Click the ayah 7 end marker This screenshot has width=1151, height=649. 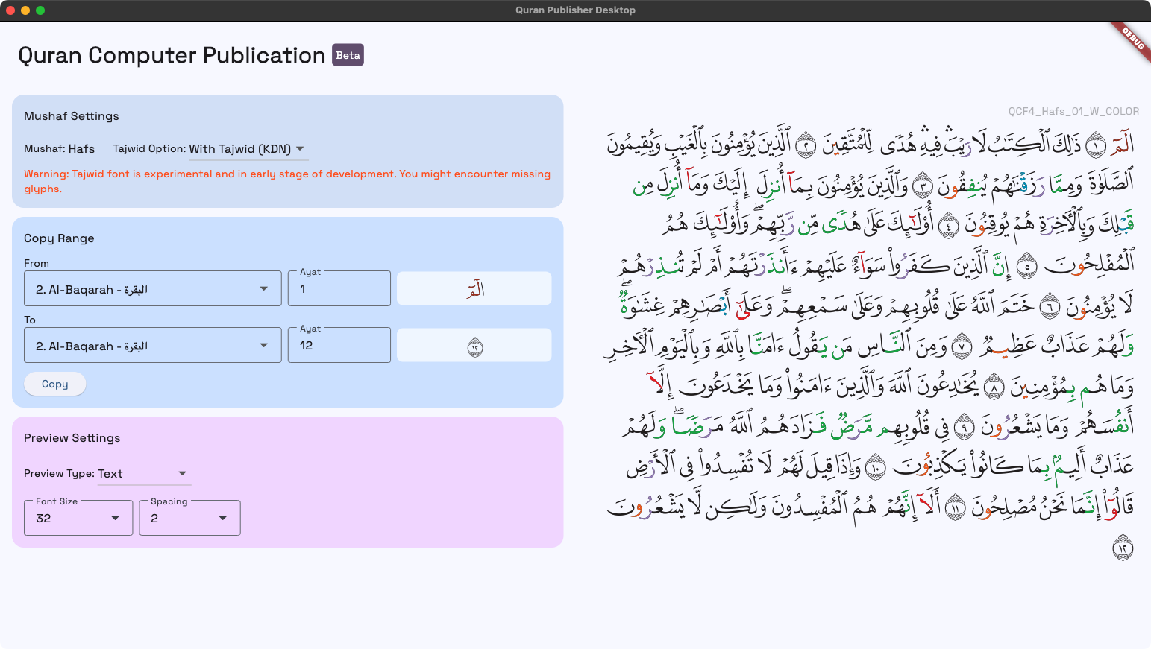[x=962, y=346]
